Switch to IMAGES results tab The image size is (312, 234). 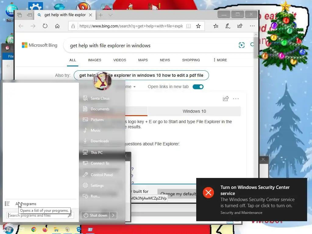(x=94, y=60)
